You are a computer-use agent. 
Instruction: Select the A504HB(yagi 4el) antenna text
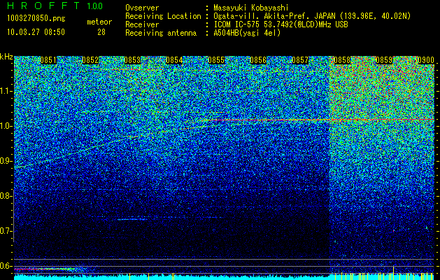click(x=247, y=33)
